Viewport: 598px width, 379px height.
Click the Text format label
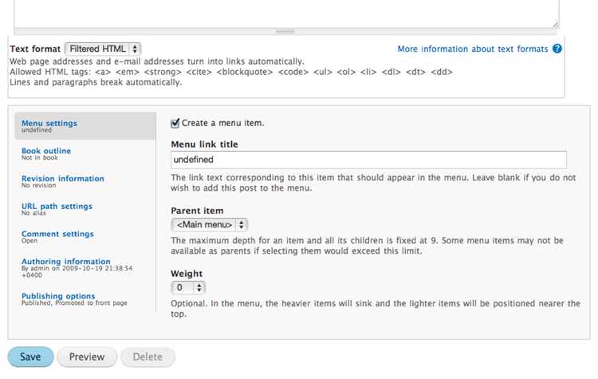click(35, 49)
